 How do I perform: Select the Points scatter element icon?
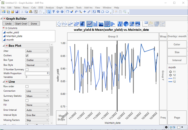59,24
